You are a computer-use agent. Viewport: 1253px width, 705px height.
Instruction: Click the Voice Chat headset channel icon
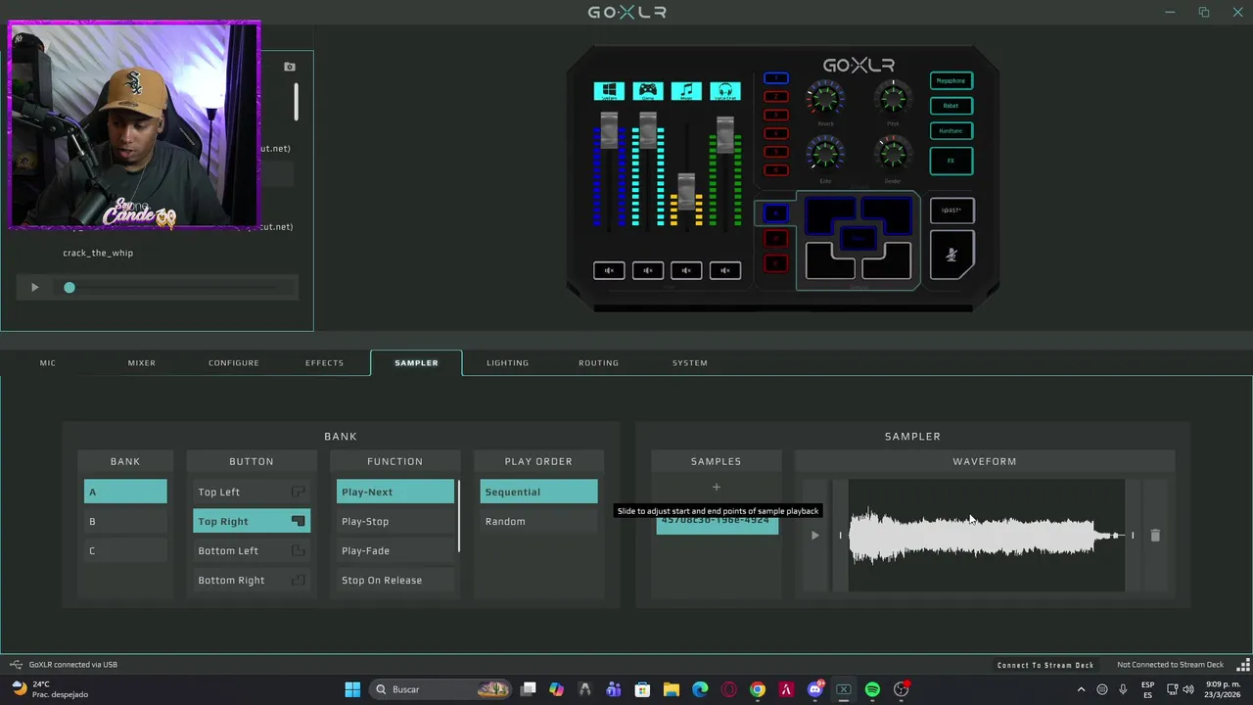pyautogui.click(x=725, y=91)
